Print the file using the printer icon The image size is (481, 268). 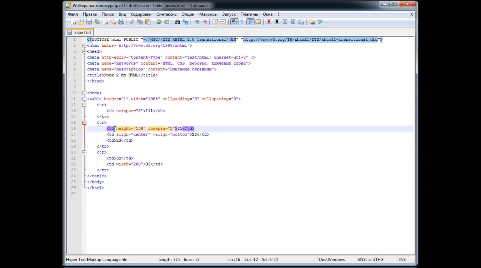tap(121, 22)
